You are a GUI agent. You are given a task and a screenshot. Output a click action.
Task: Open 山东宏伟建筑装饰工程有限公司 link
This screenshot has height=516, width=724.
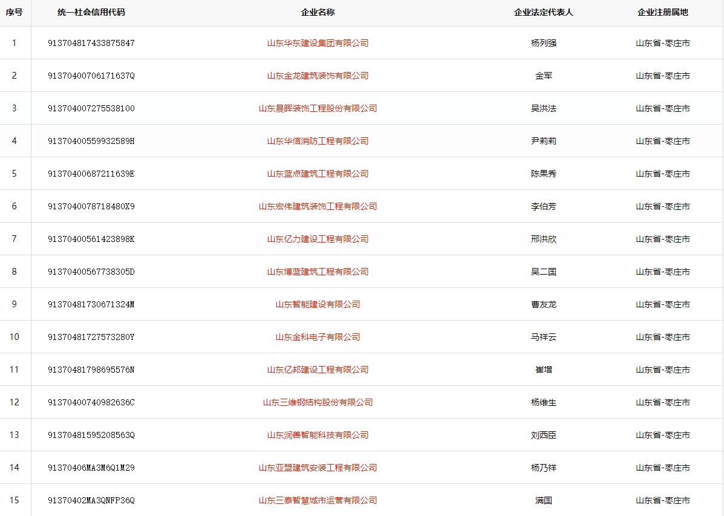318,206
